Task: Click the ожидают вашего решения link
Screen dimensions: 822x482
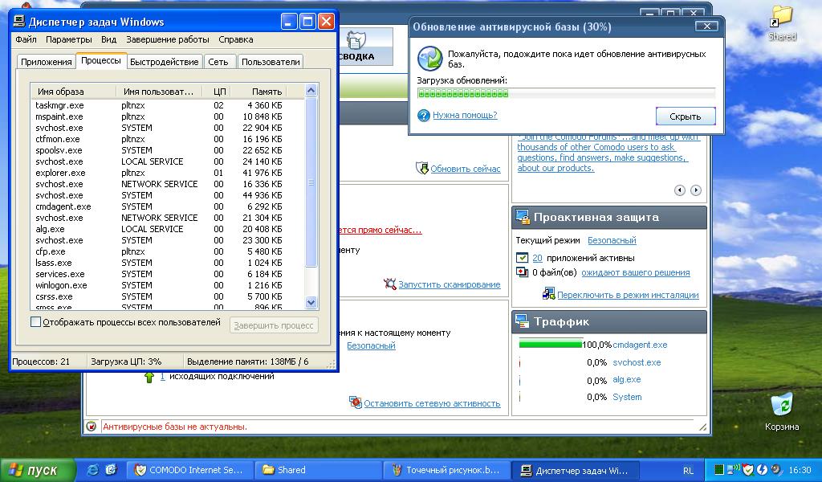Action: coord(636,272)
